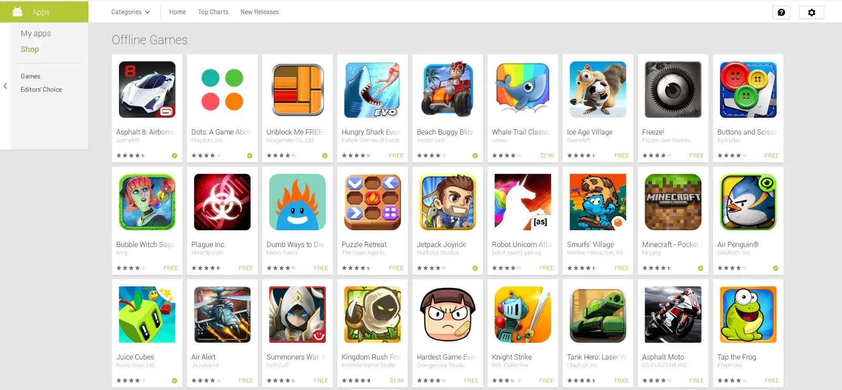Screen dimensions: 842x390
Task: Open the settings gear icon
Action: 811,12
